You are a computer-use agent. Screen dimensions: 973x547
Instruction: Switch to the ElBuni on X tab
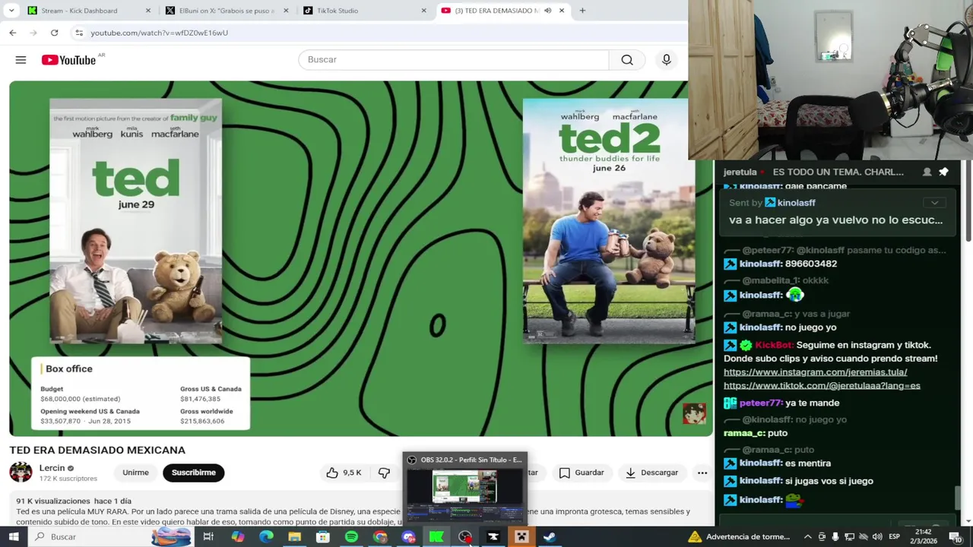click(227, 11)
